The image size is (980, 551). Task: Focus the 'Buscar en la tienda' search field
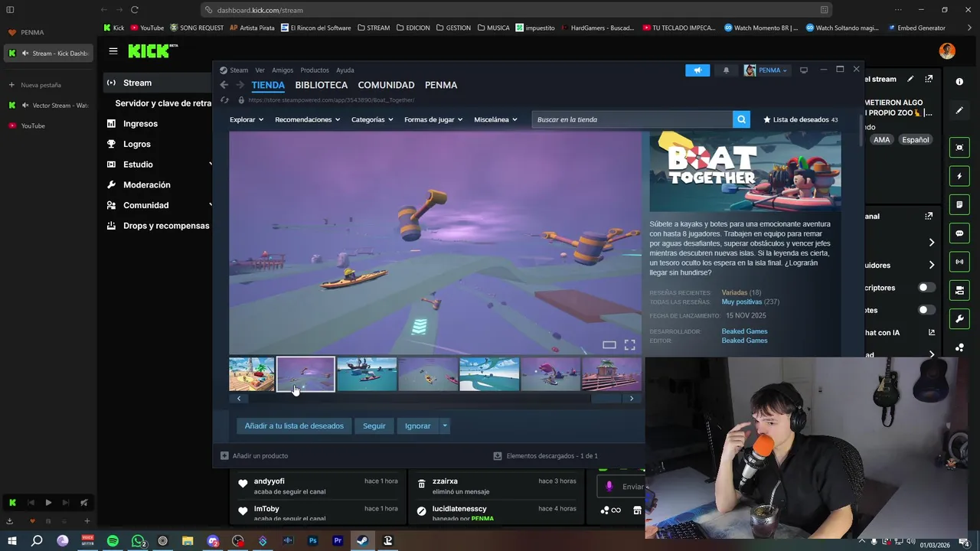pos(632,119)
